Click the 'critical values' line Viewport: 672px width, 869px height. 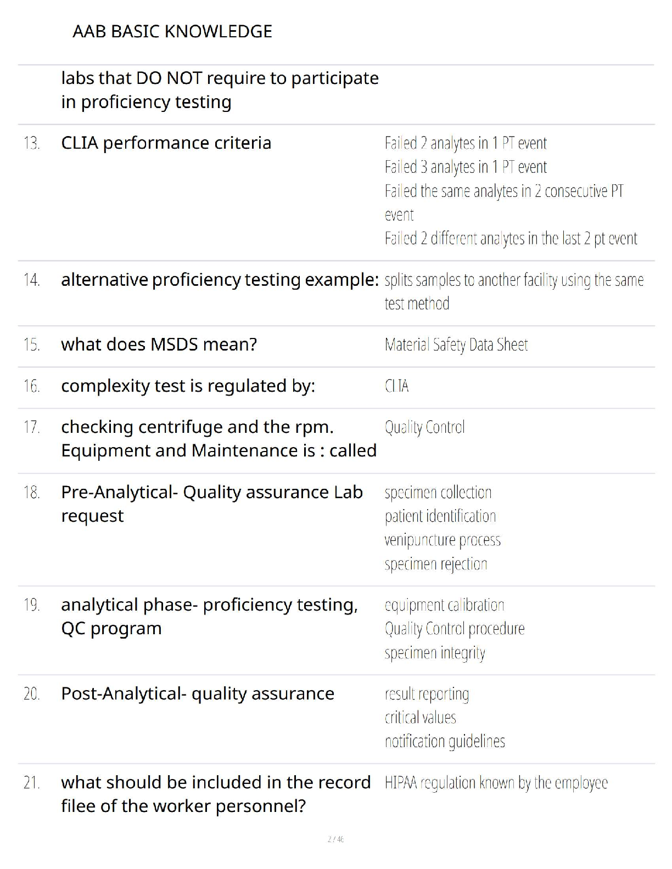(x=420, y=718)
